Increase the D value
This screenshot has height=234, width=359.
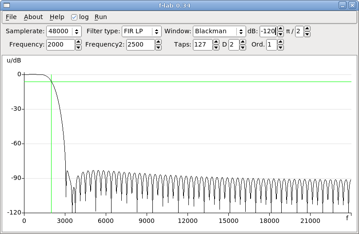pyautogui.click(x=243, y=42)
